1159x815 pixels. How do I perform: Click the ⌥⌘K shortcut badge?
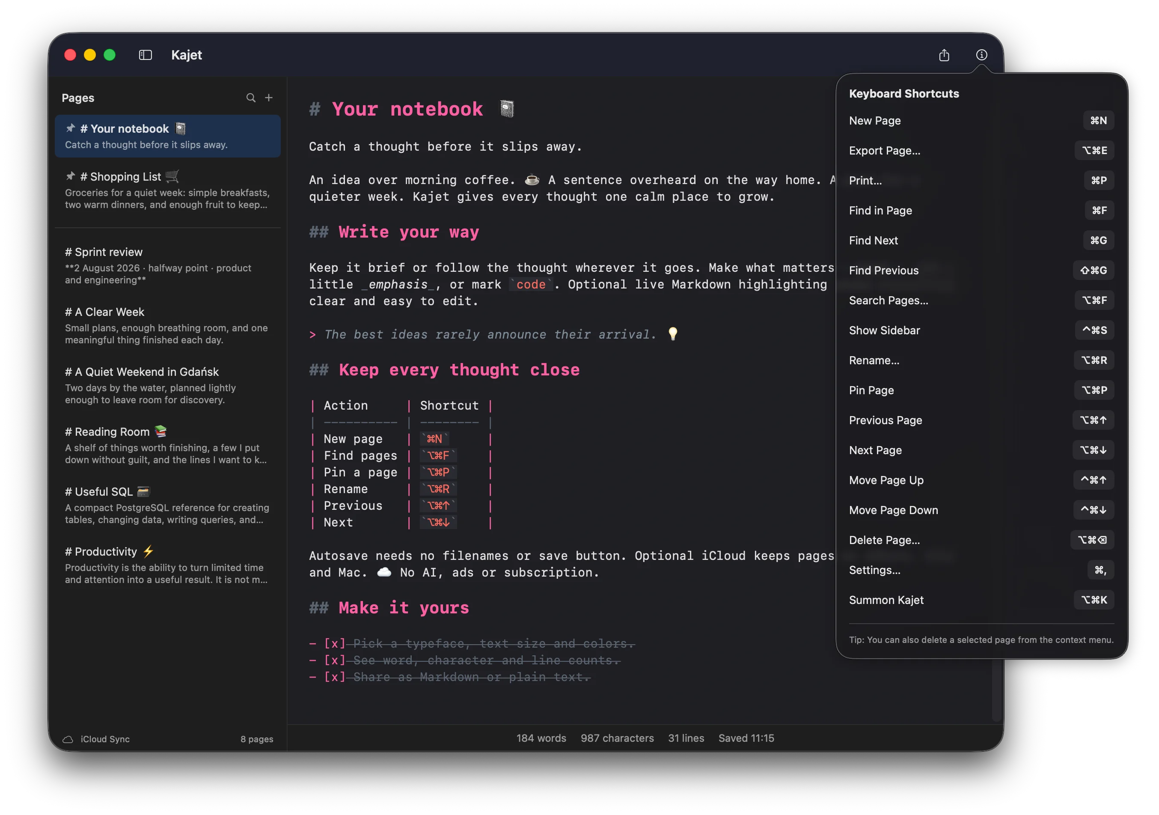1094,600
